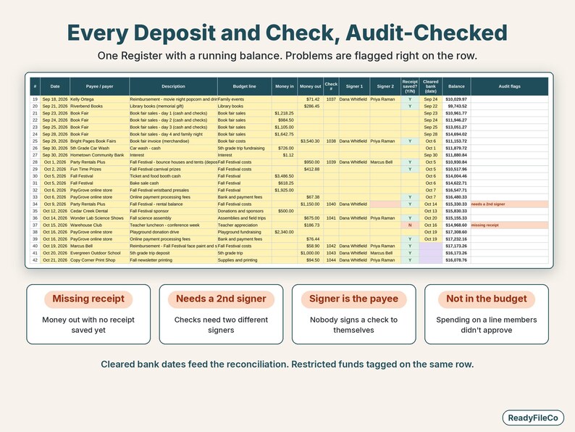The image size is (575, 432).
Task: Select the 'Not in the budget' pill label
Action: [487, 299]
